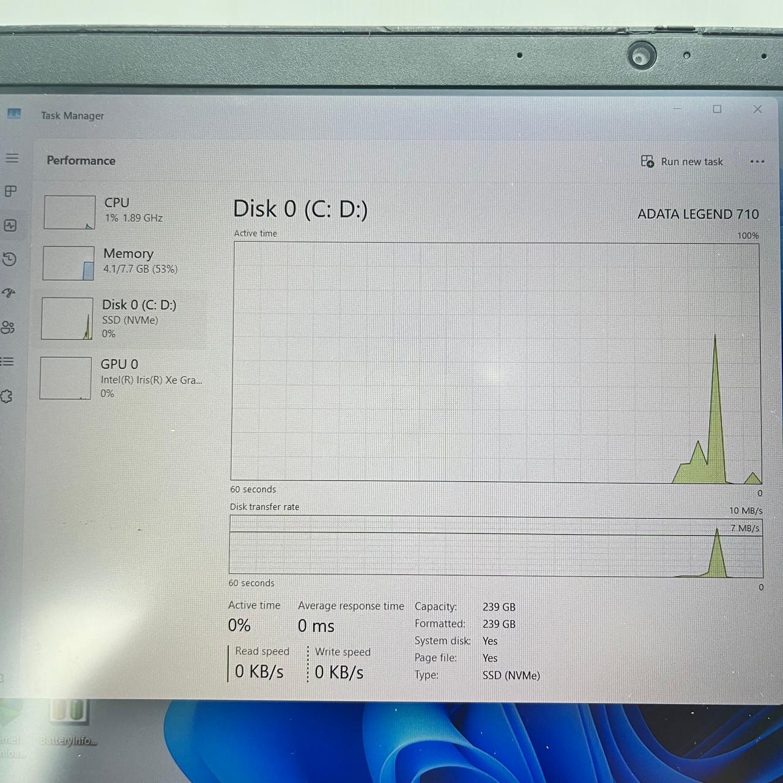Viewport: 783px width, 783px height.
Task: Click the Page file label
Action: click(436, 658)
